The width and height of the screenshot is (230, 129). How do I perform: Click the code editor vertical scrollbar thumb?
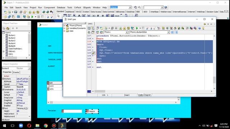click(x=214, y=80)
